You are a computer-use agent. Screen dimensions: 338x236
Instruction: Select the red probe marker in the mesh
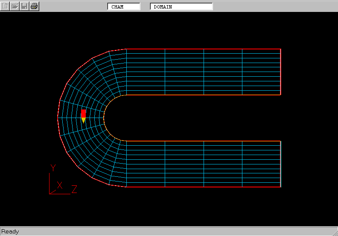83,114
